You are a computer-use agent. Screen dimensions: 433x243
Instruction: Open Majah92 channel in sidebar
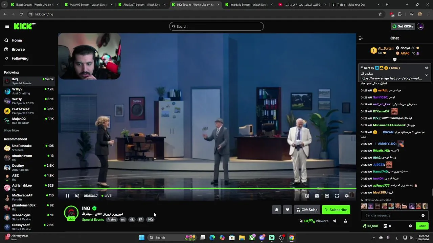29,121
